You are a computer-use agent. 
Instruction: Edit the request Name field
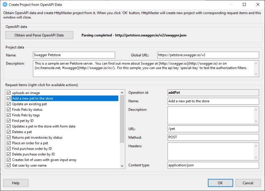(213, 101)
